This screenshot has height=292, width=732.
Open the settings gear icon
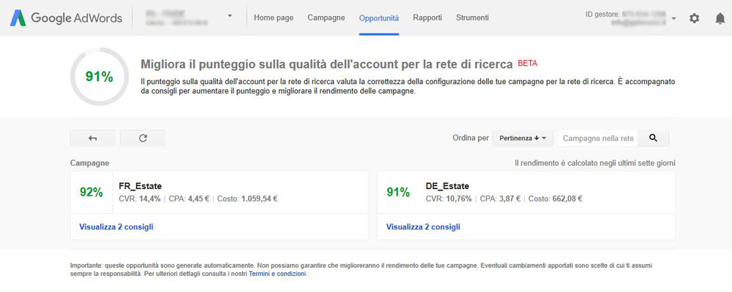[694, 18]
